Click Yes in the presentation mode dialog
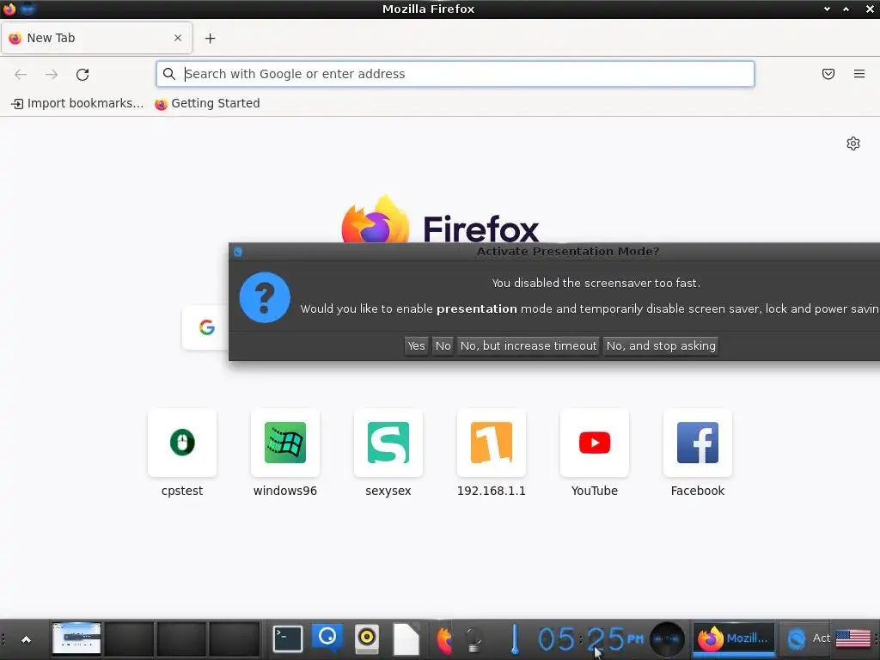 (x=416, y=345)
